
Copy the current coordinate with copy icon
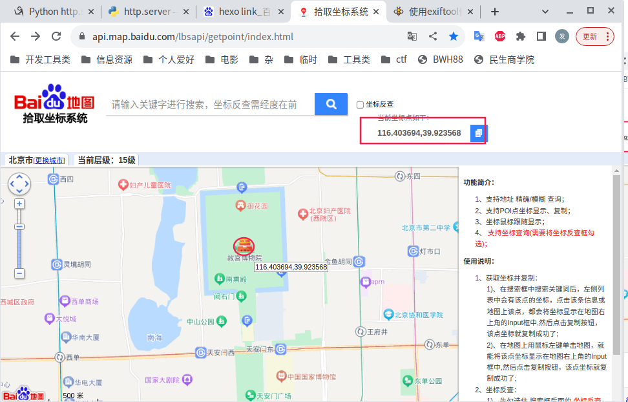click(478, 133)
